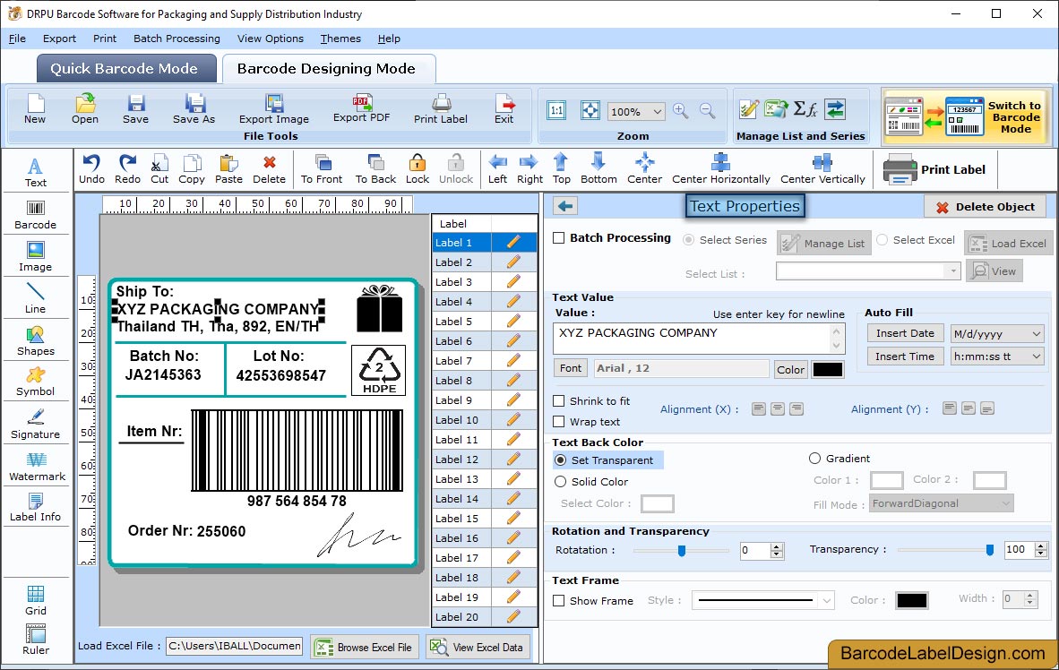The image size is (1059, 670).
Task: Adjust the Transparency value stepper
Action: [1041, 550]
